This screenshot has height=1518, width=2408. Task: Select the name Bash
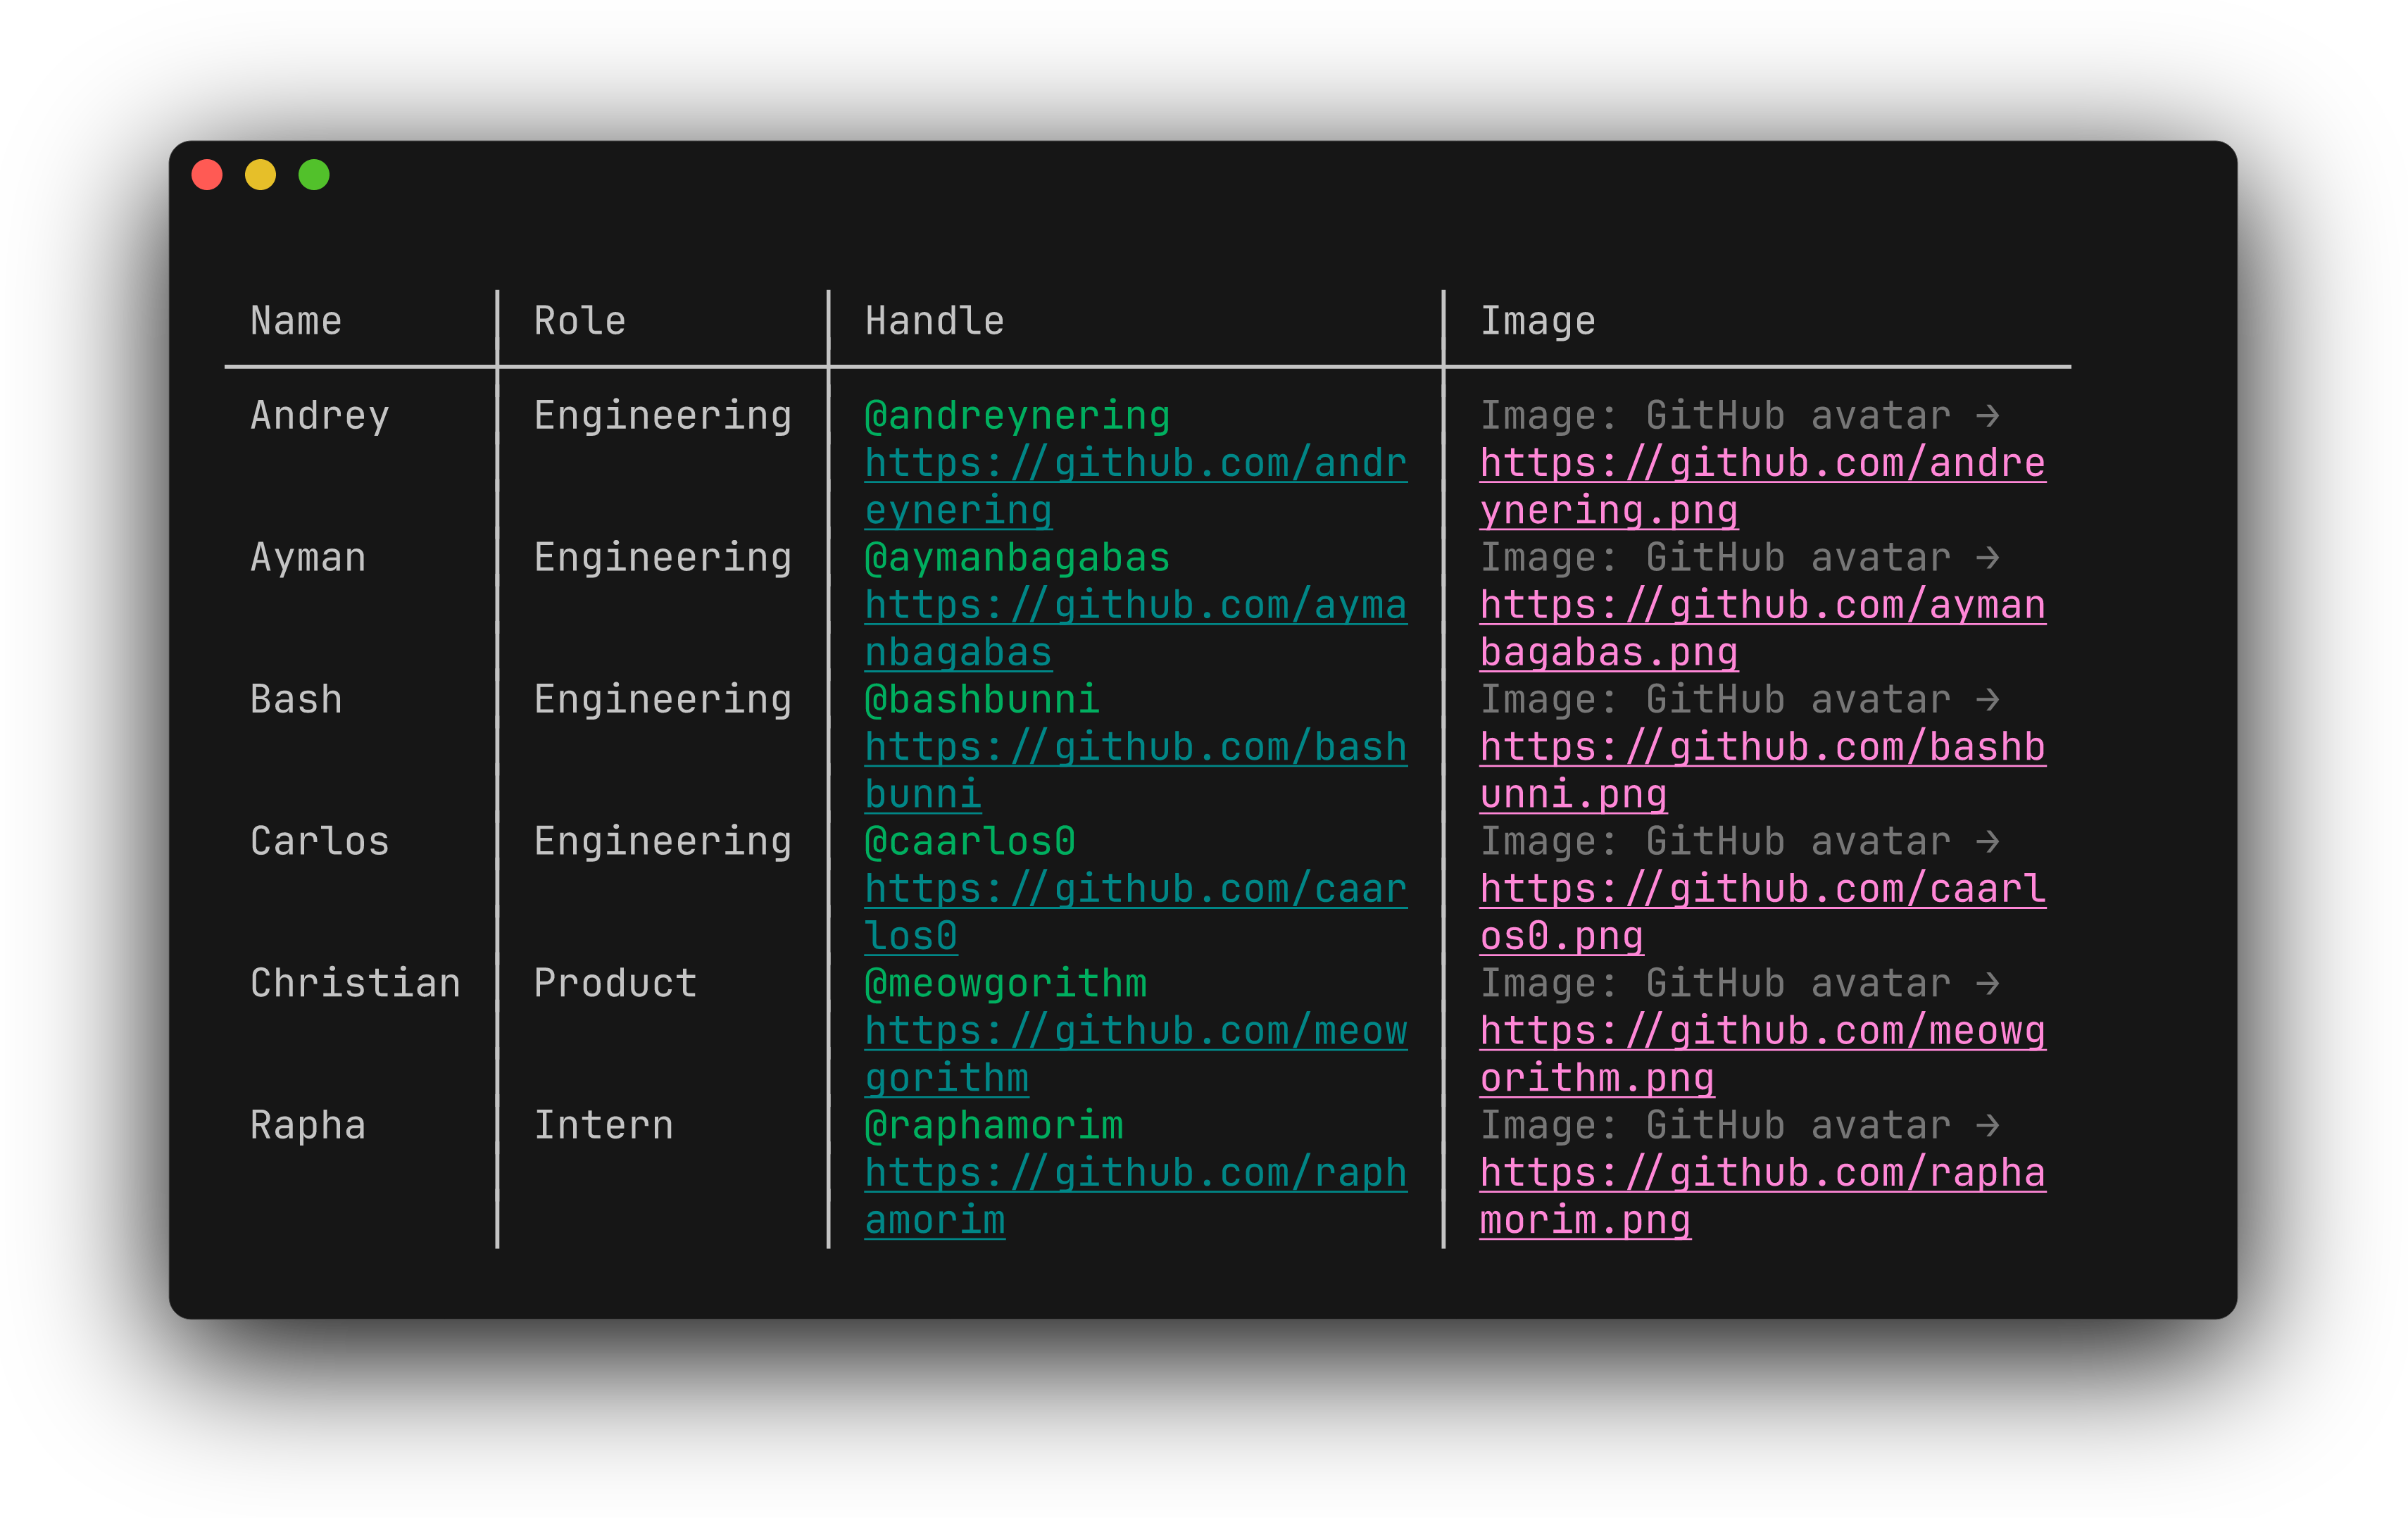(x=296, y=699)
